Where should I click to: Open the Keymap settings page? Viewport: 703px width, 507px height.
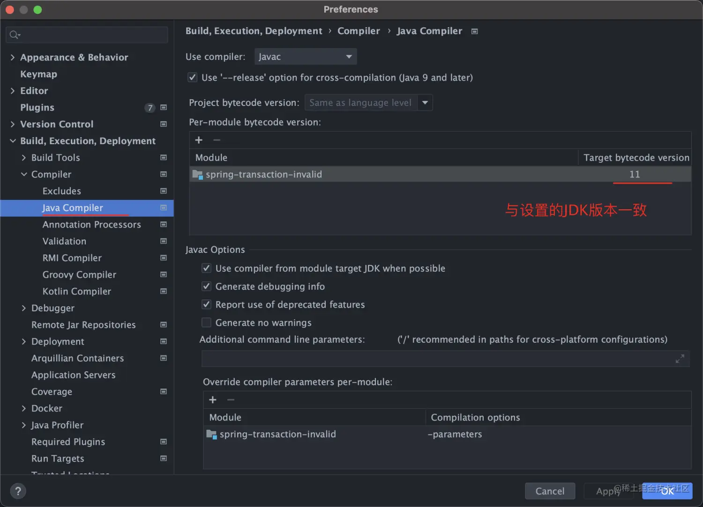(38, 74)
